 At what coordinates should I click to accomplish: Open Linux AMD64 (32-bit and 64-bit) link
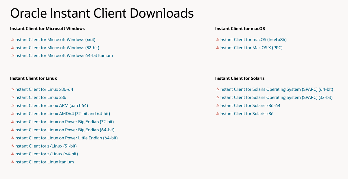pyautogui.click(x=62, y=114)
